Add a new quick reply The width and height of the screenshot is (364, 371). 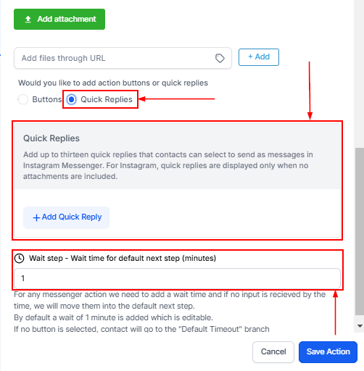point(67,217)
